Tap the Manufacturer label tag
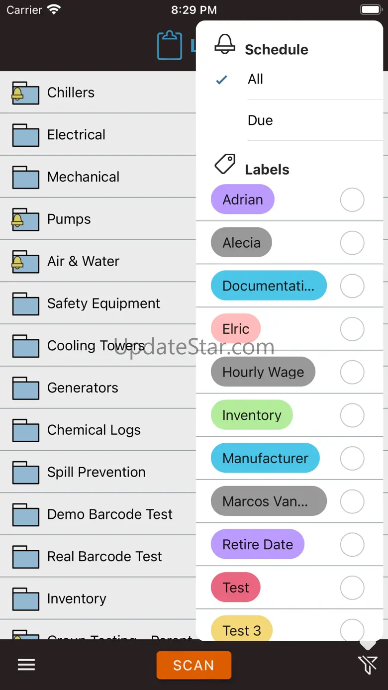The width and height of the screenshot is (388, 690). pyautogui.click(x=265, y=458)
